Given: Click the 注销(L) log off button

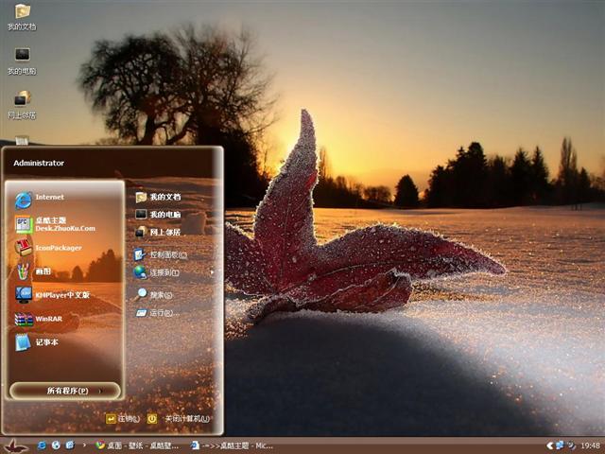Looking at the screenshot, I should pyautogui.click(x=123, y=418).
